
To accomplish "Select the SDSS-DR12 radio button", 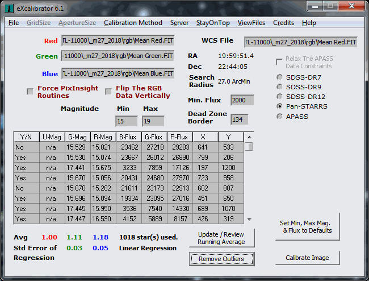I will click(x=279, y=97).
